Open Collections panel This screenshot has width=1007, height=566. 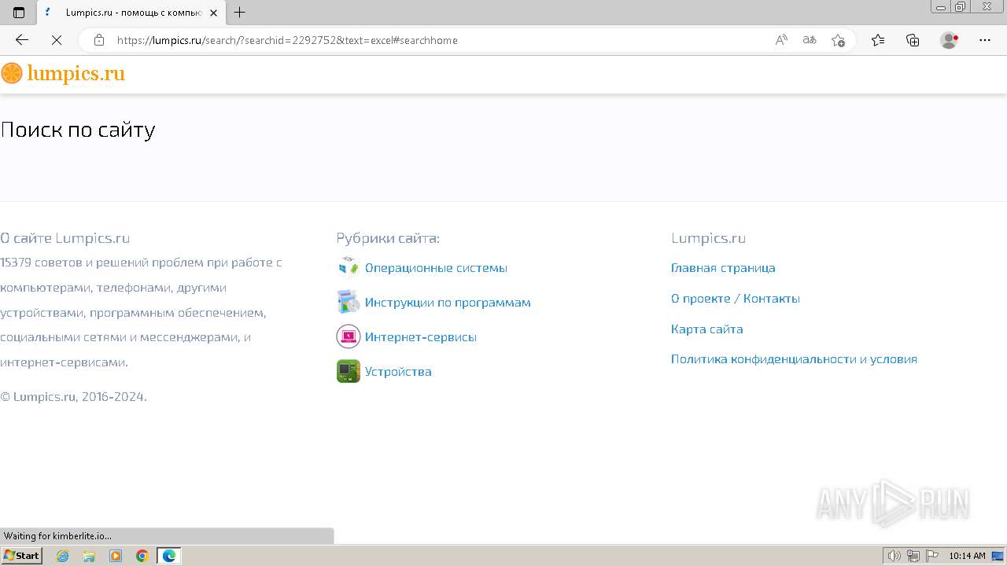913,40
